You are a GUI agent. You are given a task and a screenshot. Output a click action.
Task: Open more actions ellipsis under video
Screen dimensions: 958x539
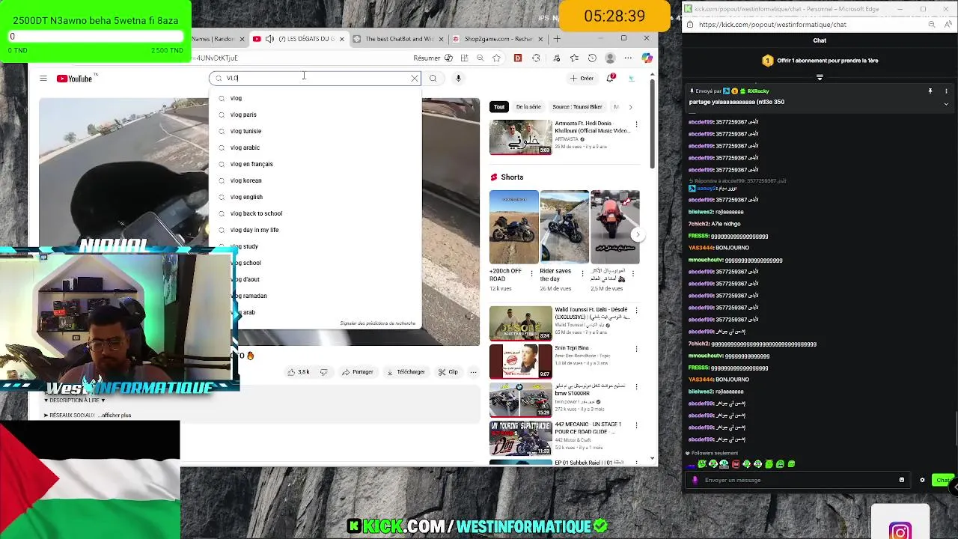(x=473, y=372)
